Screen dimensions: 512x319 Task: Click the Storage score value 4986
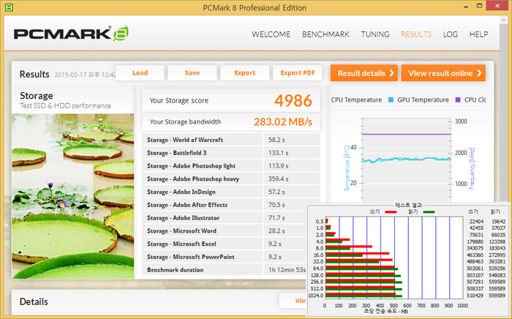click(293, 100)
